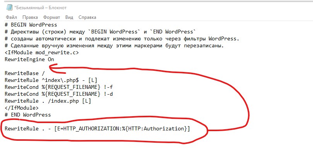Screen dimensions: 313x160
Task: Click the '</IfModule>' closing tag line
Action: (22, 108)
